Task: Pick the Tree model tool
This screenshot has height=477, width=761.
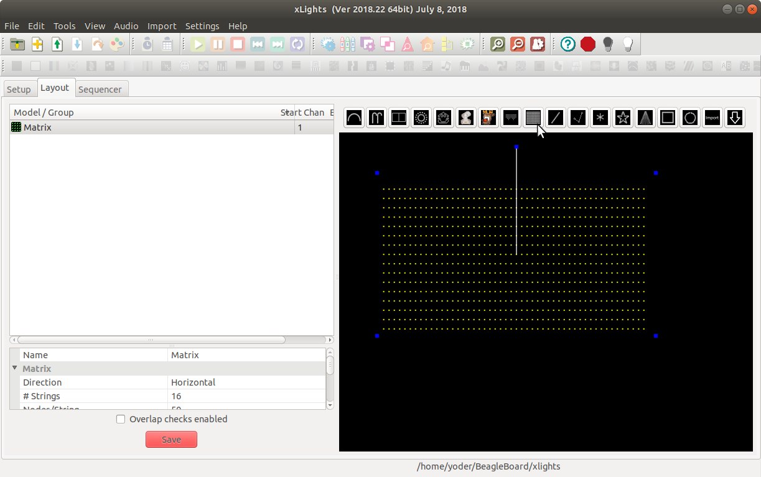Action: click(x=645, y=118)
